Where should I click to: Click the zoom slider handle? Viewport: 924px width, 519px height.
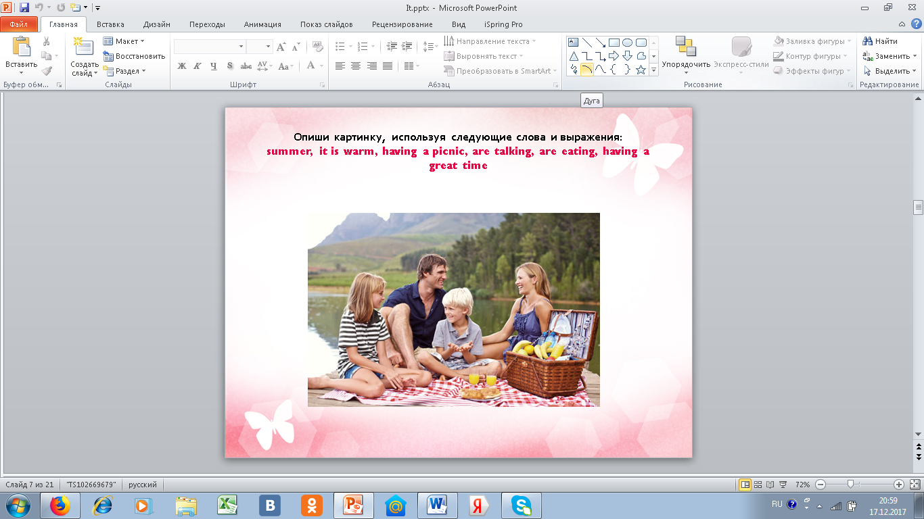pyautogui.click(x=850, y=485)
